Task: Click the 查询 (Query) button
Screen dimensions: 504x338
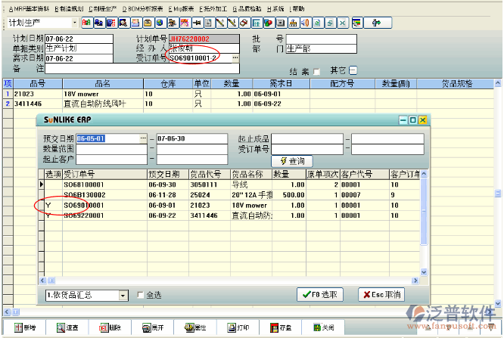Action: (x=293, y=160)
